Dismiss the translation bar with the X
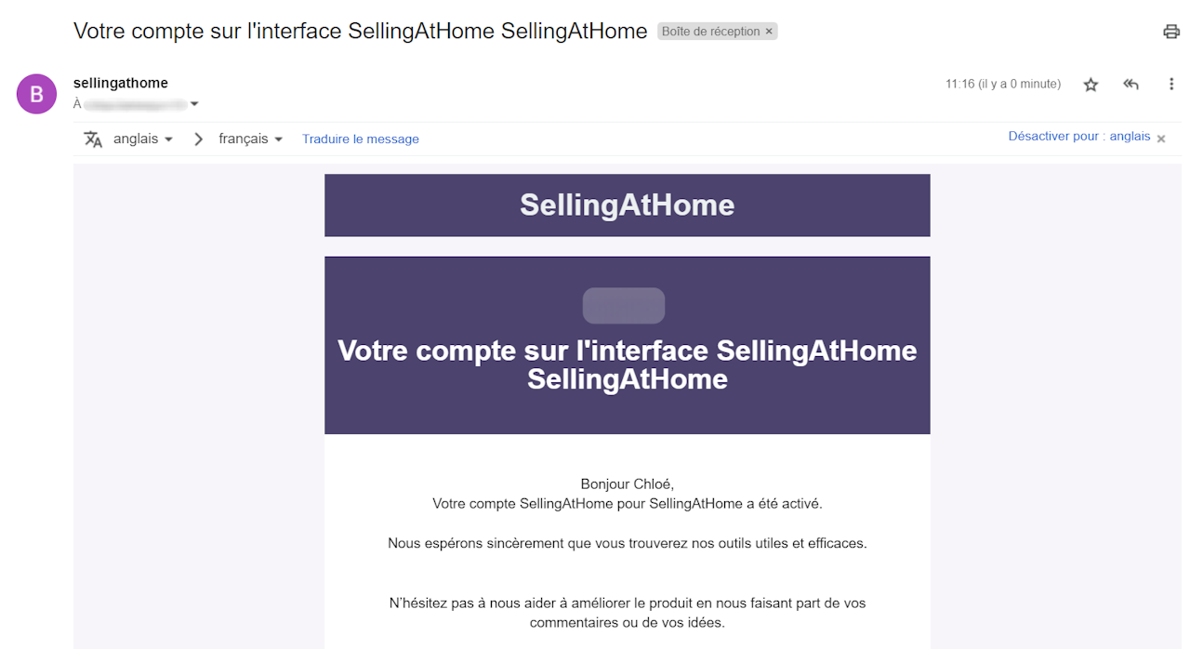 [1160, 138]
